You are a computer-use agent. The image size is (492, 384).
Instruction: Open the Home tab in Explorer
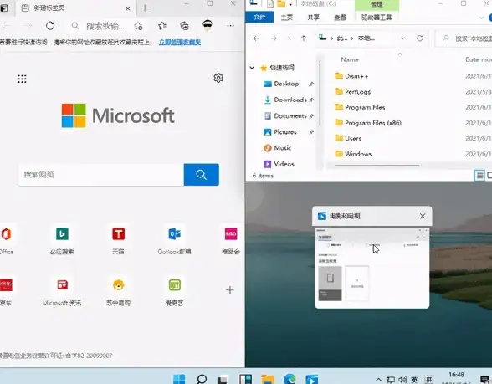[x=286, y=18]
